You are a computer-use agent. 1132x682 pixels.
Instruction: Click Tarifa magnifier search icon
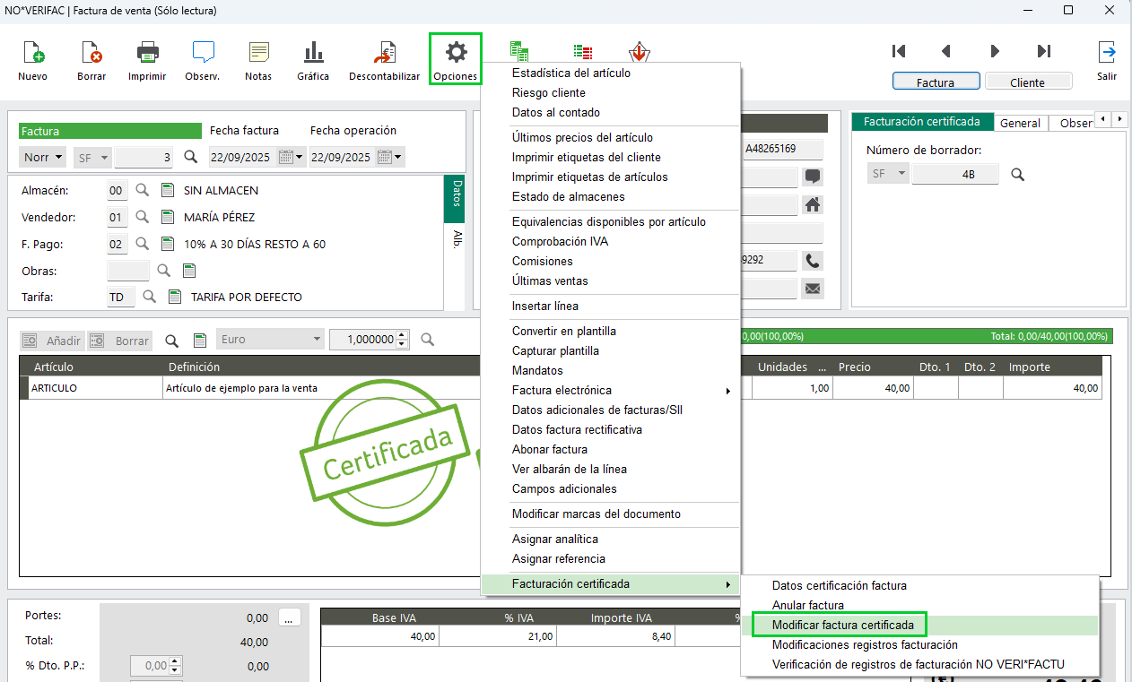(150, 297)
